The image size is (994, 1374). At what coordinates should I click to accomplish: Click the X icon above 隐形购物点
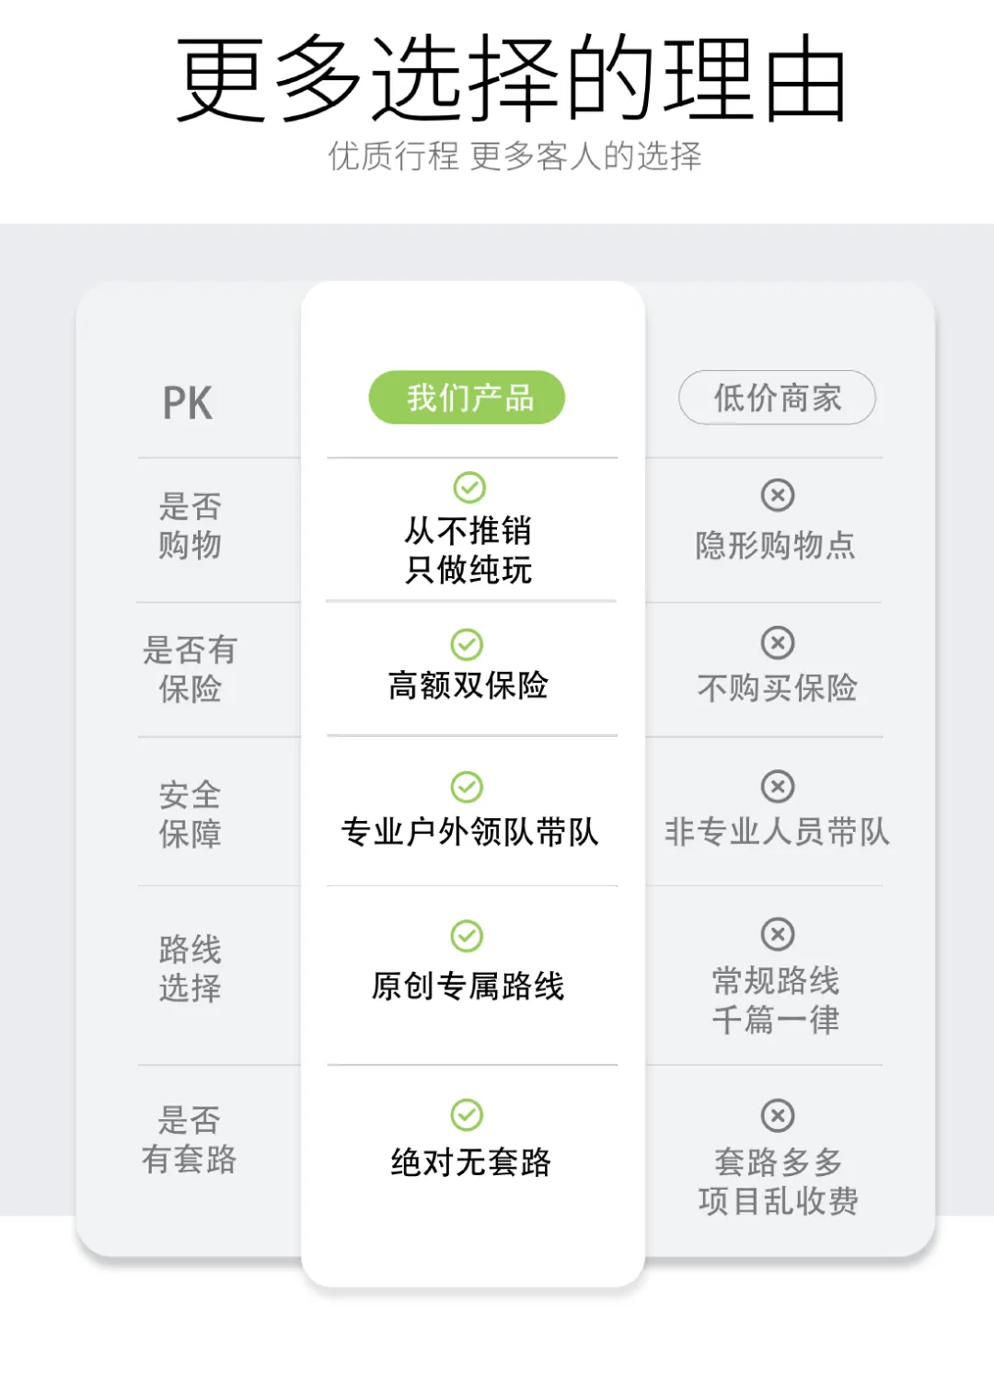coord(778,495)
